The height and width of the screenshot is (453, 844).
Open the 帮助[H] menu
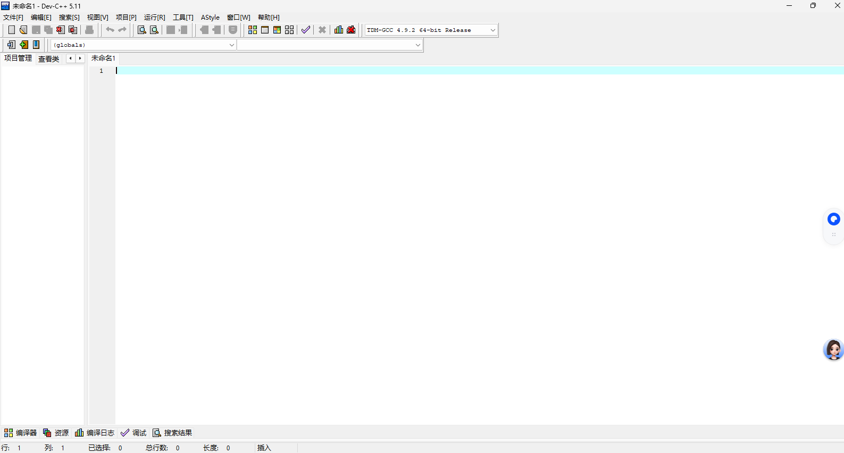pos(269,18)
